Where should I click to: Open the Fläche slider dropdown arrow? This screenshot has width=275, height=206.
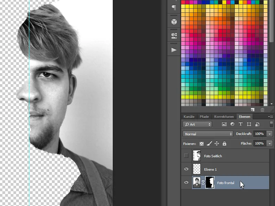point(269,144)
